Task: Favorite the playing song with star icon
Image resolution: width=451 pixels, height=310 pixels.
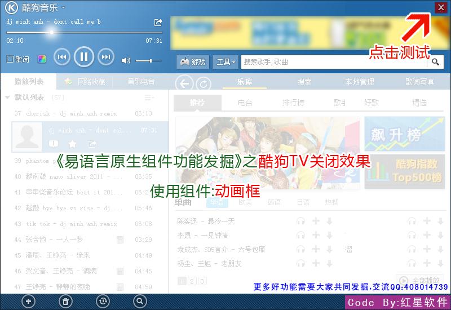Action: tap(72, 144)
